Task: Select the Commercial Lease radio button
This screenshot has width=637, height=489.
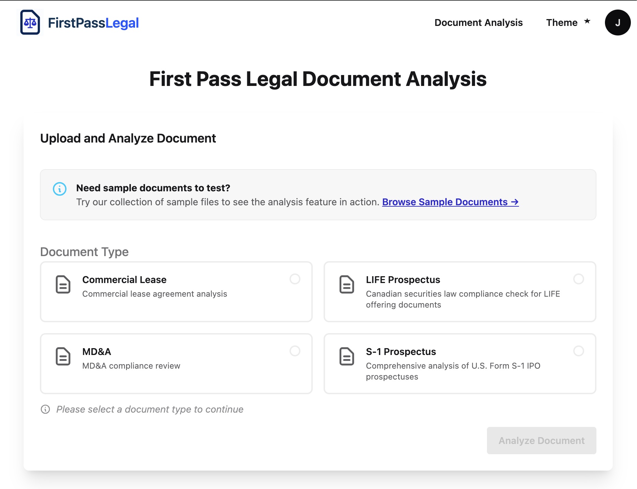Action: click(295, 279)
